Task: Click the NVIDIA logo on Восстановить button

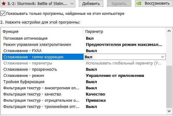Action: tap(139, 3)
